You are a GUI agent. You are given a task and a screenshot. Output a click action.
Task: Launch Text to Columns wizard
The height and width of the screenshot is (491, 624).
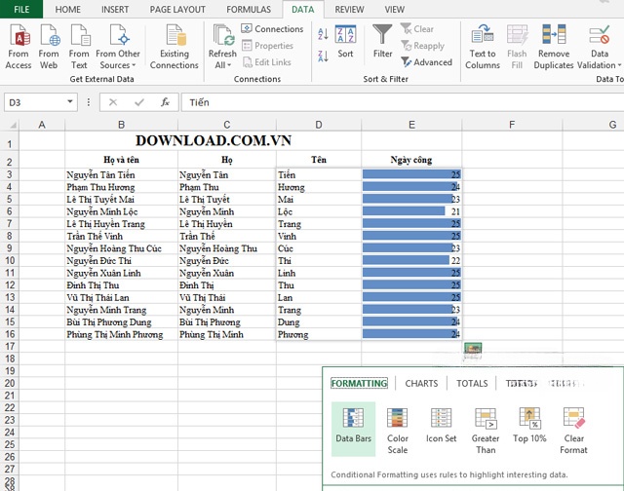coord(483,47)
